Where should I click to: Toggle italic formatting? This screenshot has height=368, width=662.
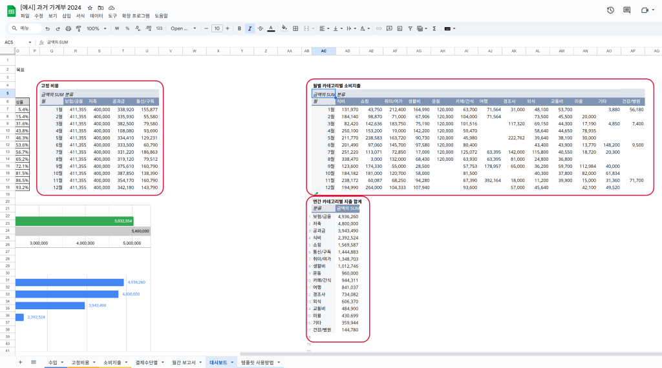pyautogui.click(x=250, y=28)
